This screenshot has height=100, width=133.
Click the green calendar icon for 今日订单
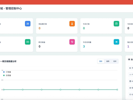(116, 24)
